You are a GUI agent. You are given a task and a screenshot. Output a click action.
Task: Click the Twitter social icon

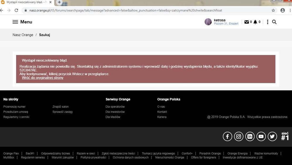coord(272,136)
